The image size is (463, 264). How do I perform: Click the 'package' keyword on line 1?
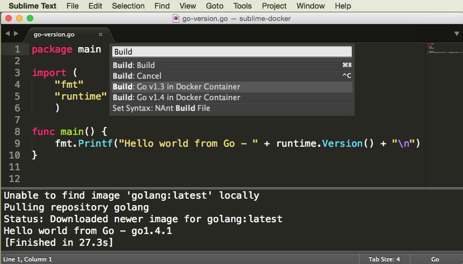pyautogui.click(x=52, y=49)
